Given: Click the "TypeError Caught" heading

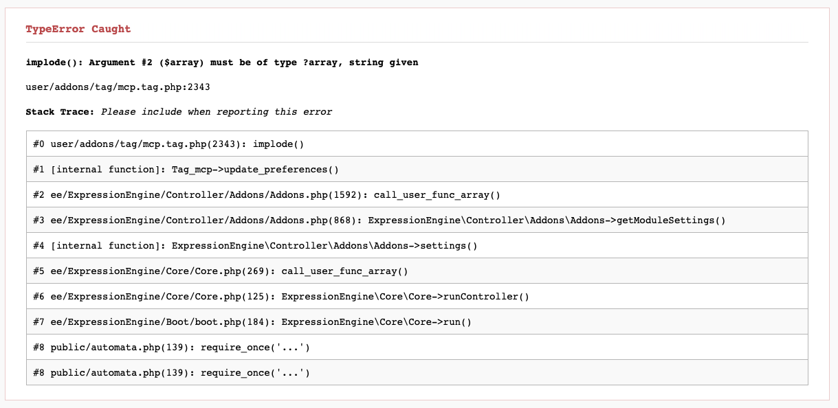Looking at the screenshot, I should 78,29.
